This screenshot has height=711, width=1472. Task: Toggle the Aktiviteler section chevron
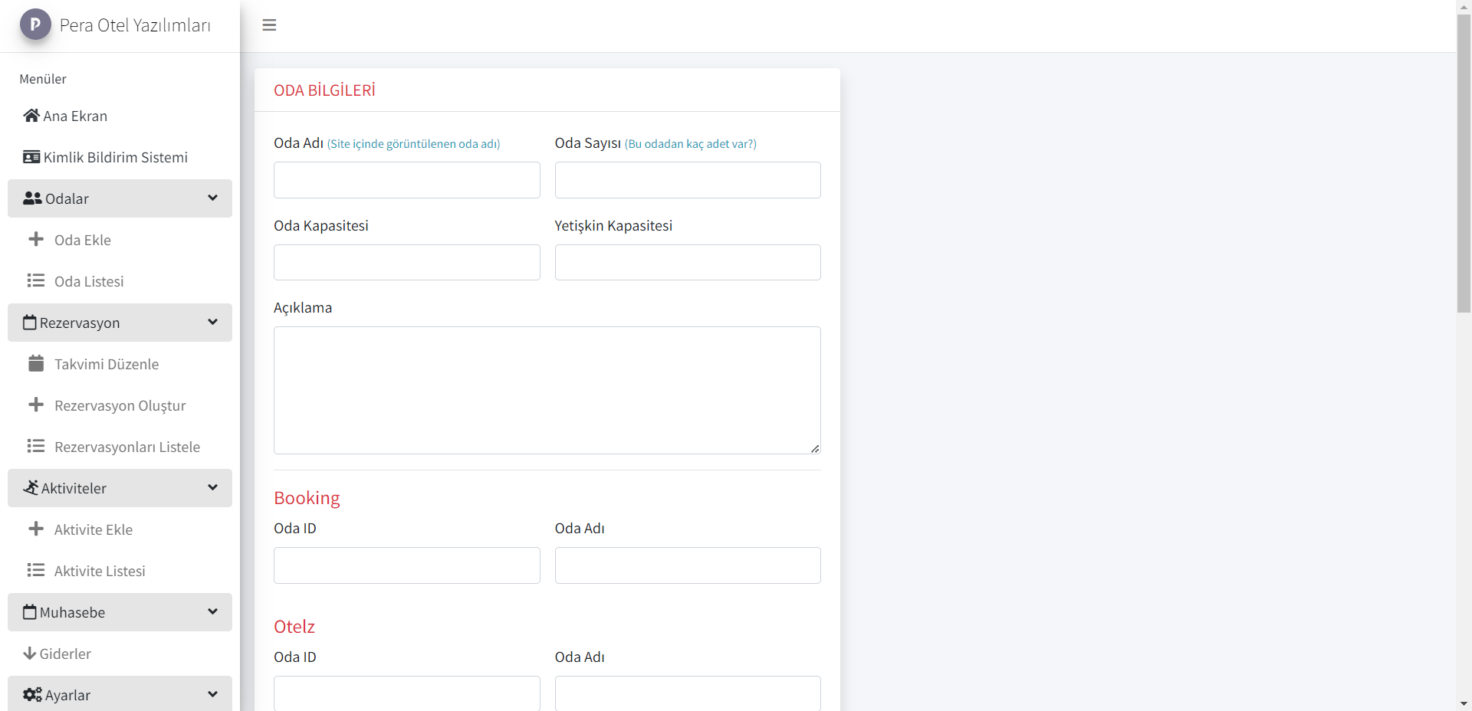click(212, 487)
